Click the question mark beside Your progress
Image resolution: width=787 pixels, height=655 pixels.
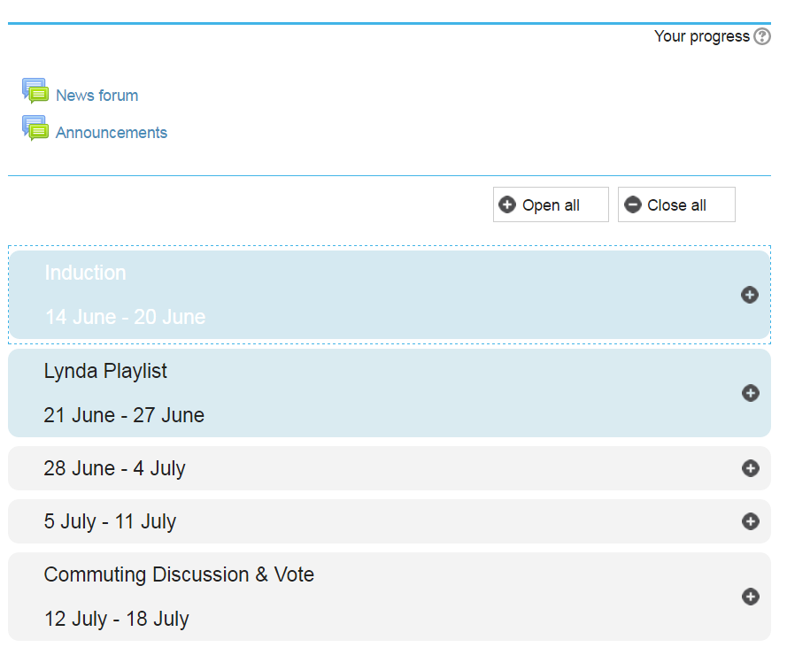coord(762,36)
